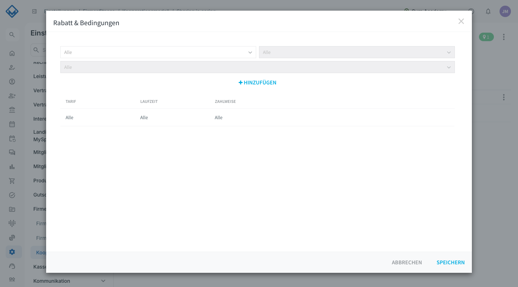Select the Alle cell under LAUFZEIT
The image size is (518, 287).
pos(144,117)
